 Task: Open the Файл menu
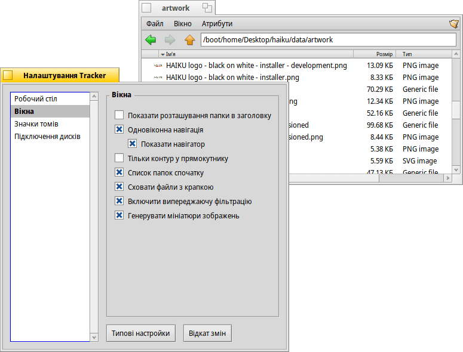point(155,24)
